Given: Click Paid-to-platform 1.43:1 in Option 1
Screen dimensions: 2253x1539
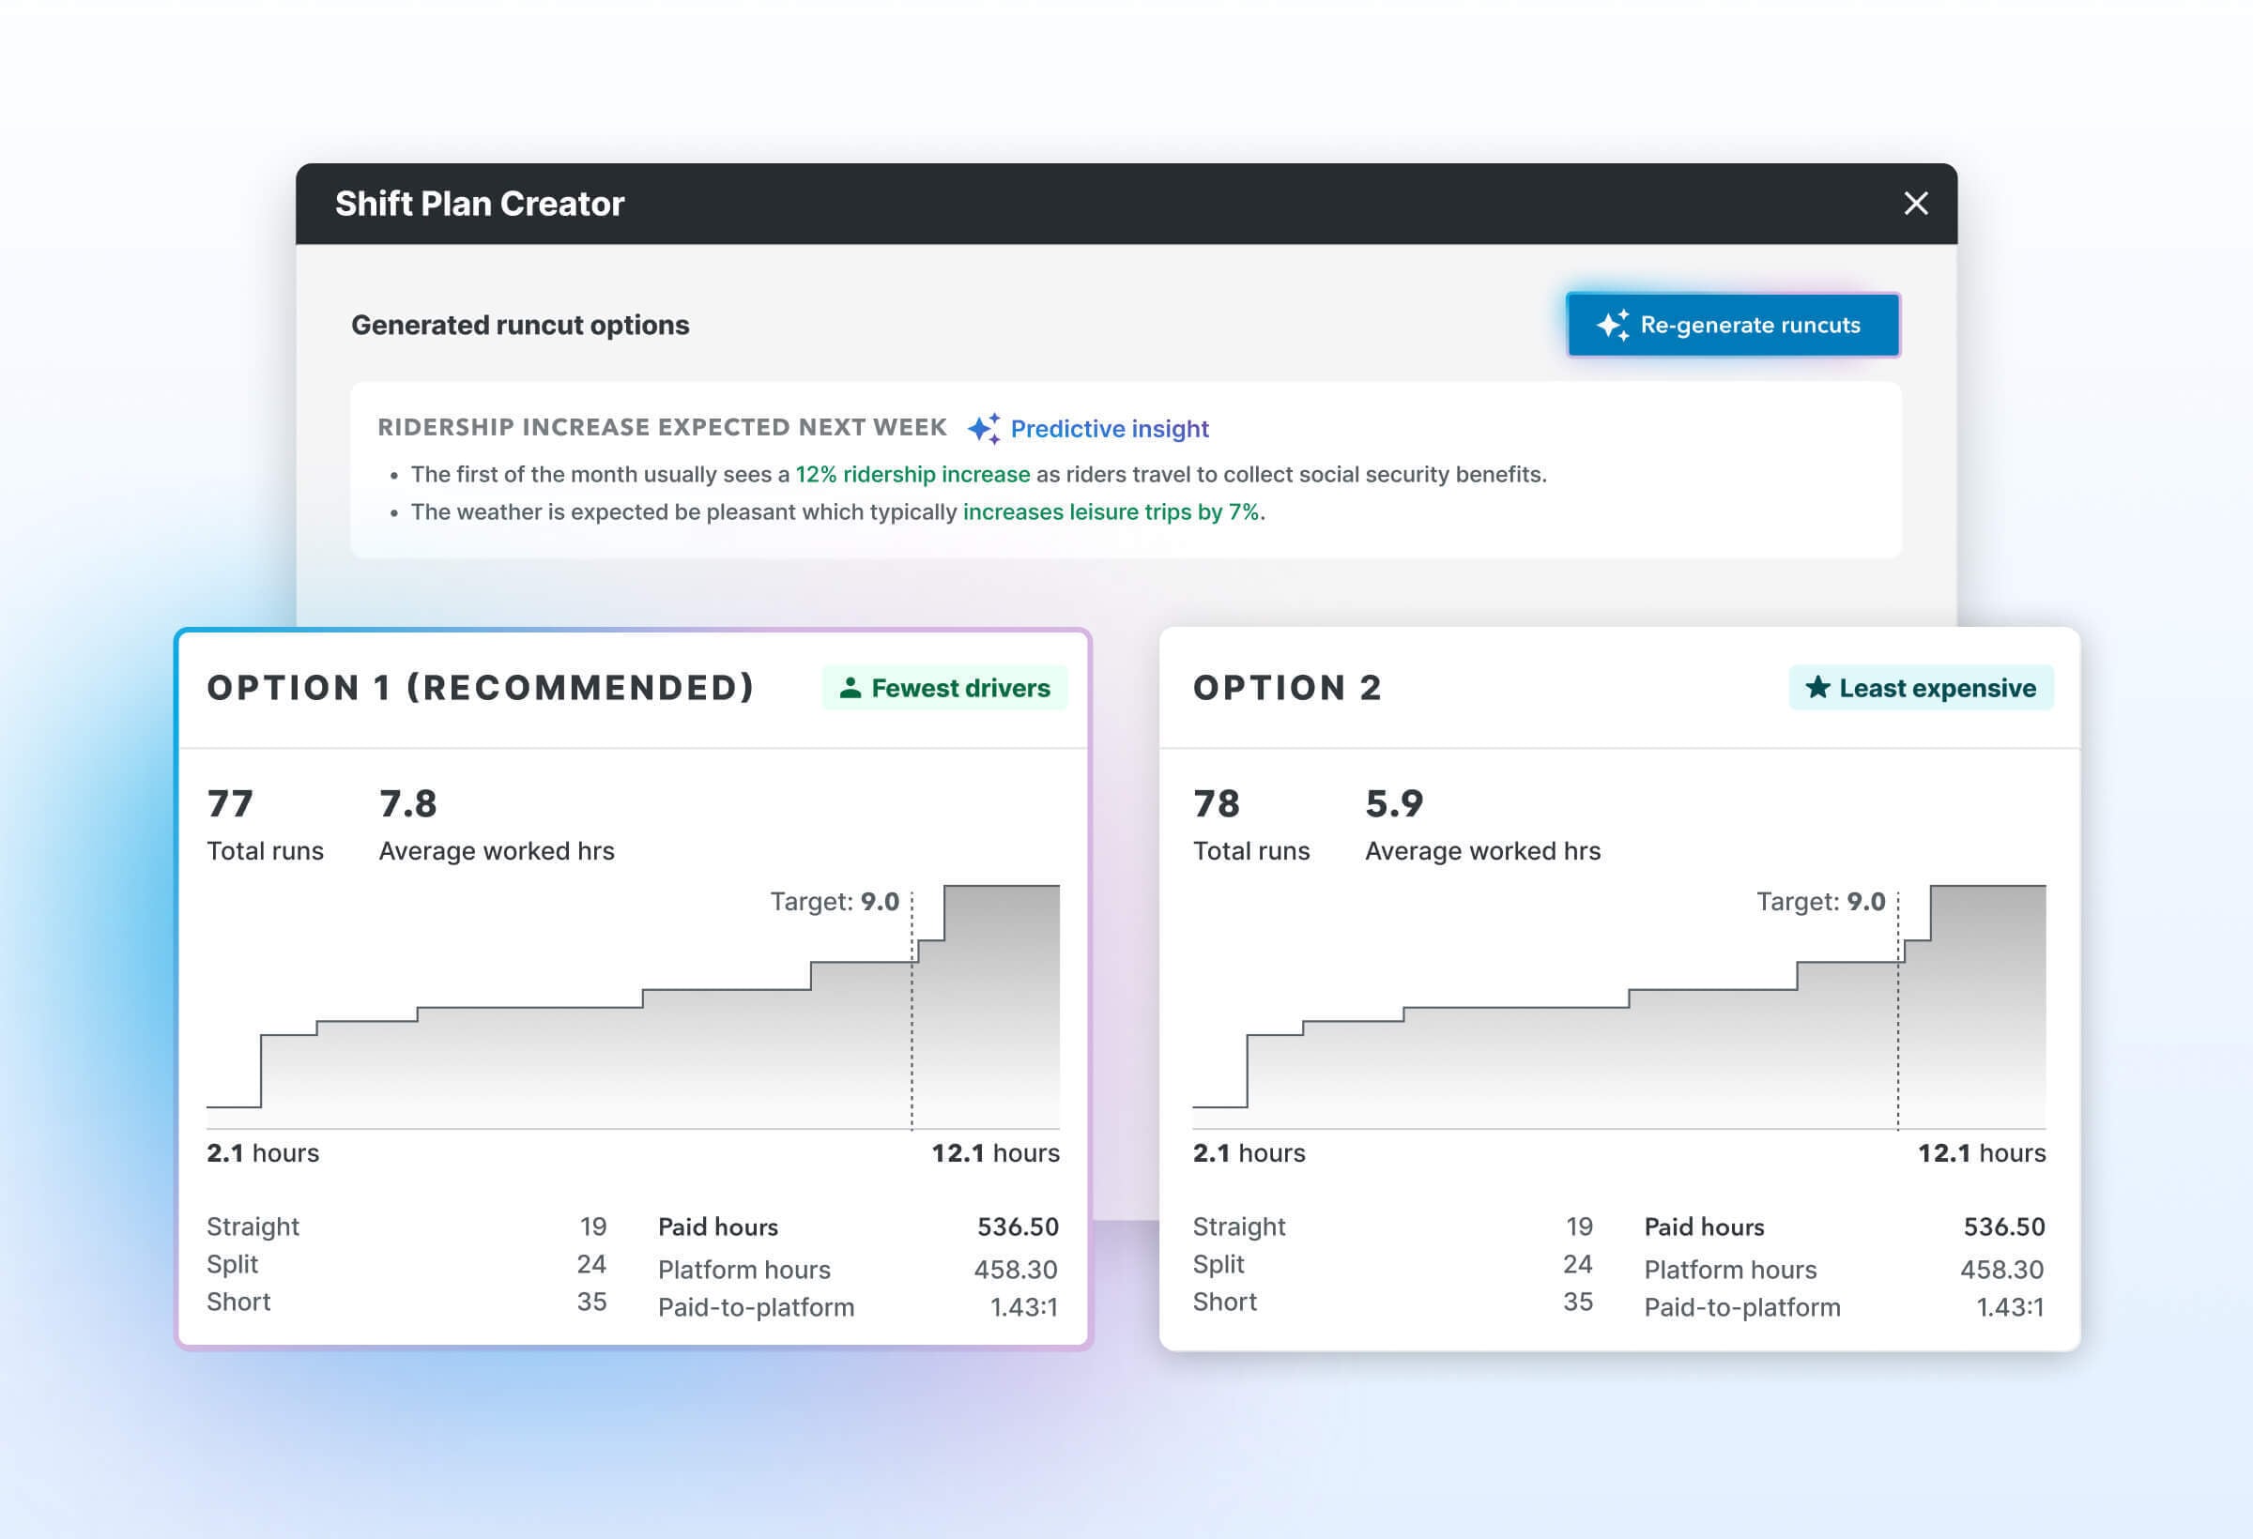Looking at the screenshot, I should pyautogui.click(x=858, y=1307).
